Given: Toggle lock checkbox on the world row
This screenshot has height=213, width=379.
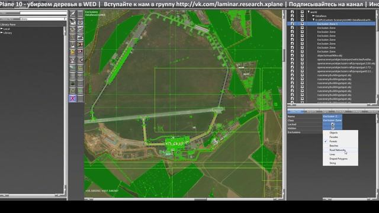Looking at the screenshot, I should pos(292,12).
